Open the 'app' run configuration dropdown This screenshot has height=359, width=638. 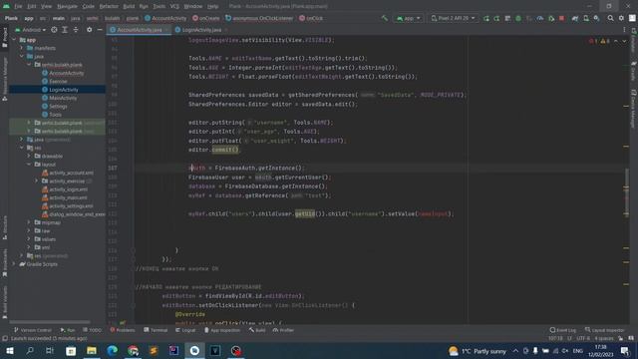[408, 18]
